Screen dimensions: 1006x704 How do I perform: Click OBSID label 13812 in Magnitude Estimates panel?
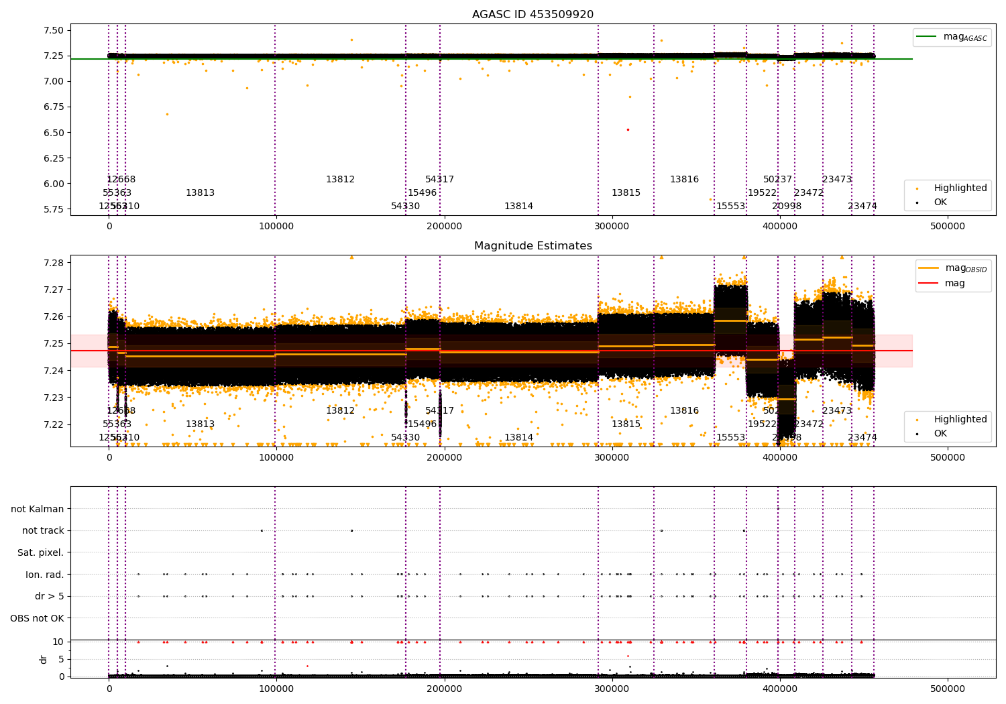[x=340, y=411]
